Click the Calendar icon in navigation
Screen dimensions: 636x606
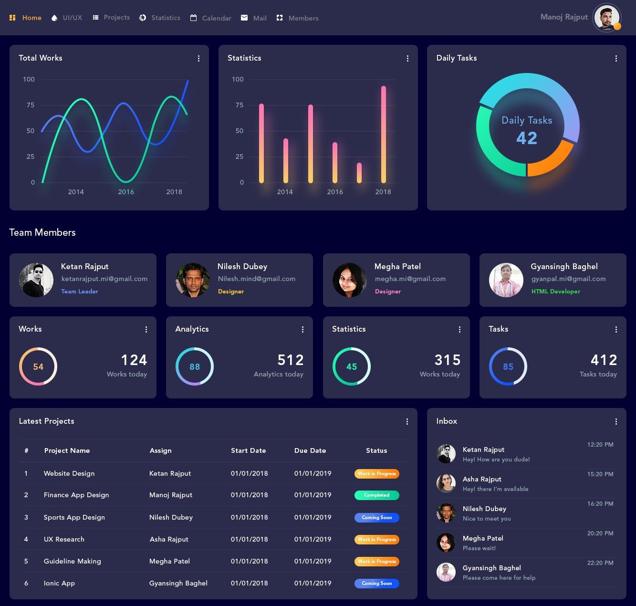[x=193, y=18]
